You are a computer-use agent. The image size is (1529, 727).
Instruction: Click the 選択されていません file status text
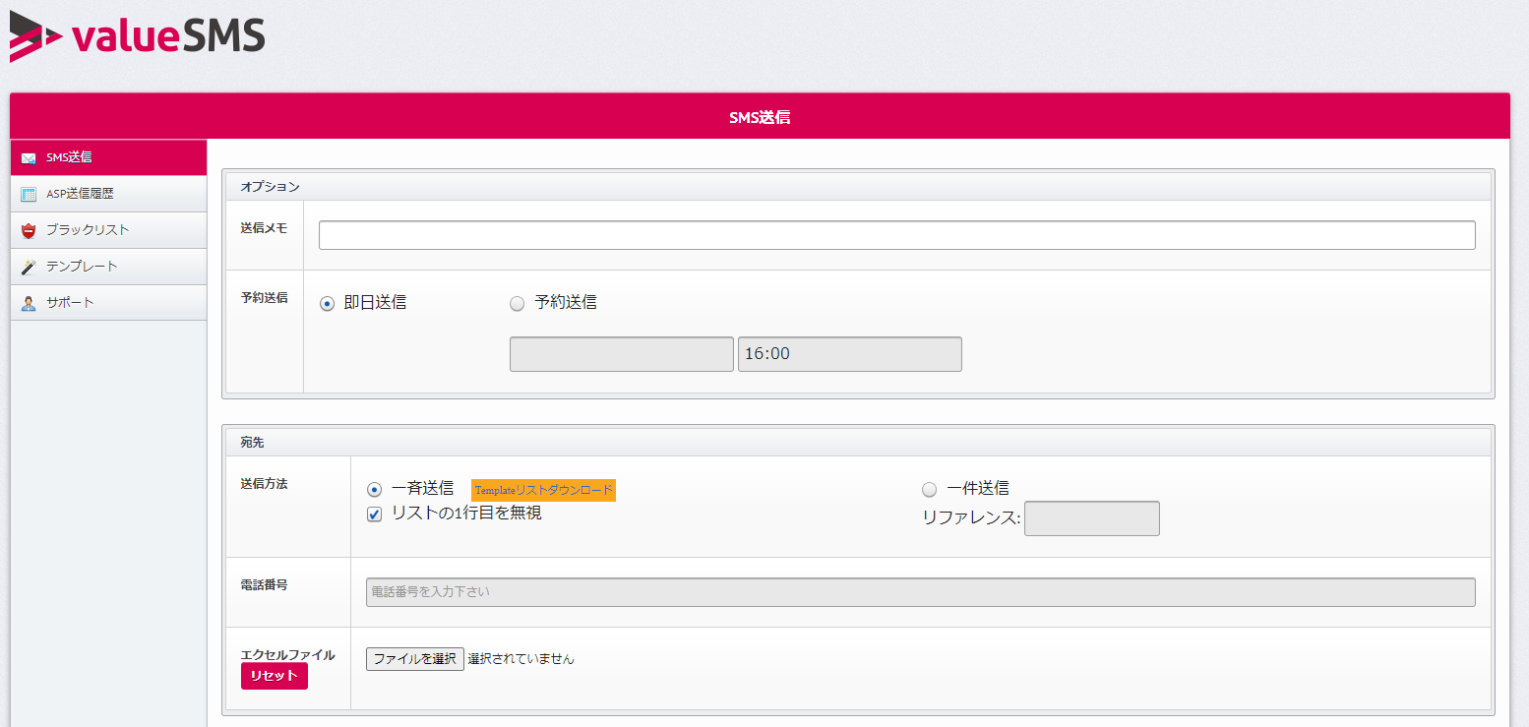[x=521, y=659]
